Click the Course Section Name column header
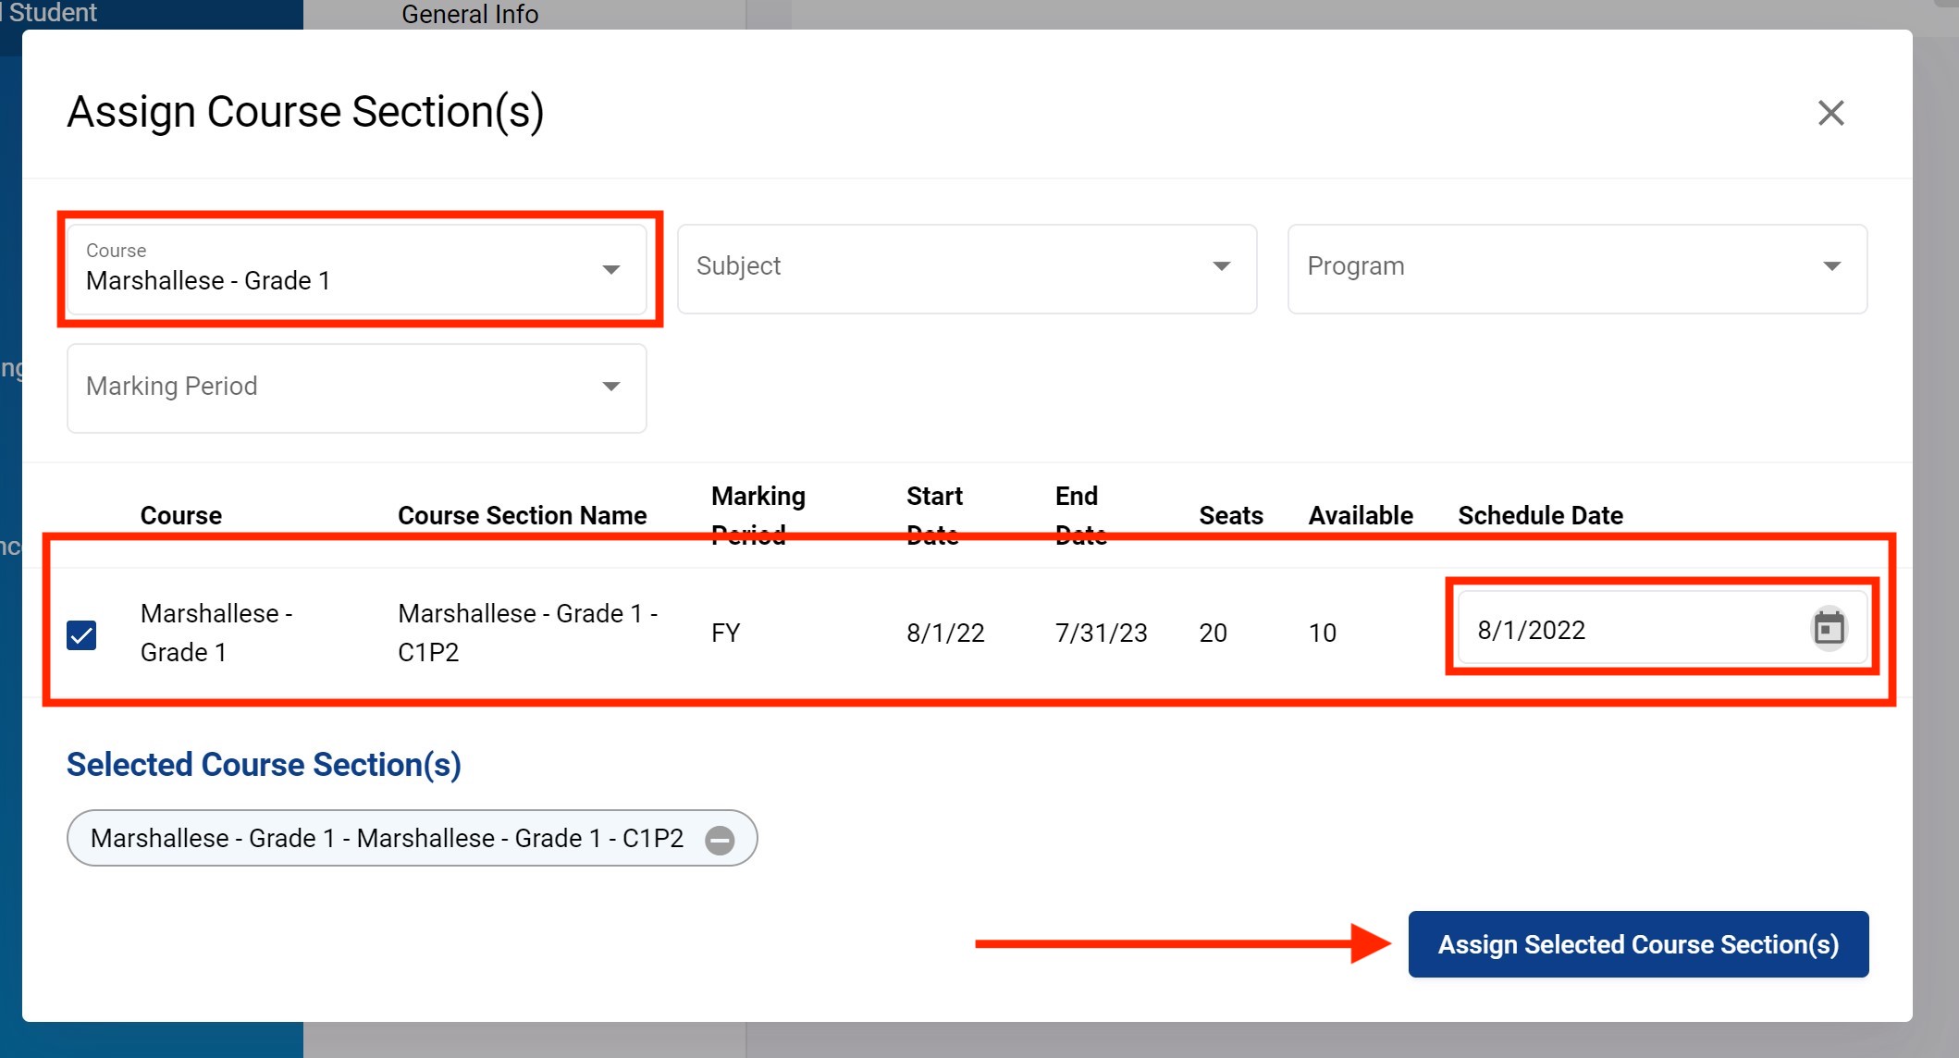Screen dimensions: 1959x1058 point(522,515)
